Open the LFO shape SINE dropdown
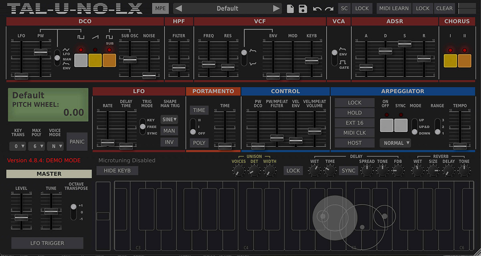This screenshot has width=481, height=256. pyautogui.click(x=169, y=119)
